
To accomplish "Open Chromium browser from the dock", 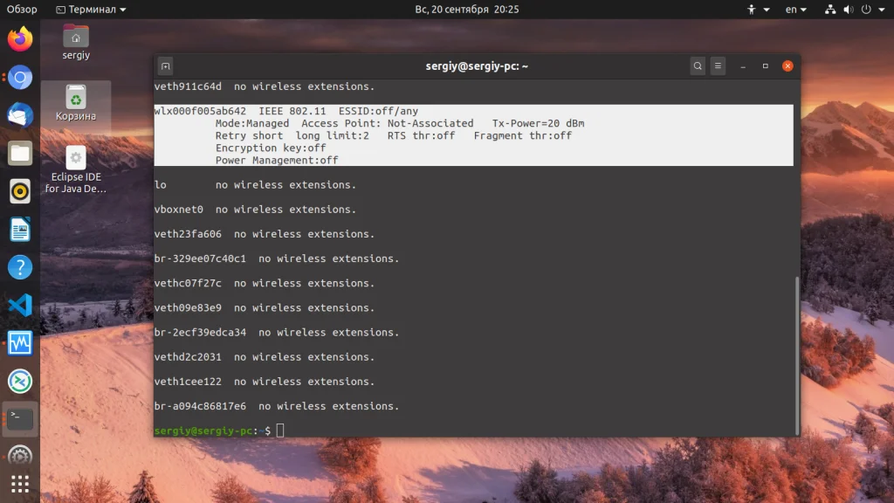I will tap(20, 78).
